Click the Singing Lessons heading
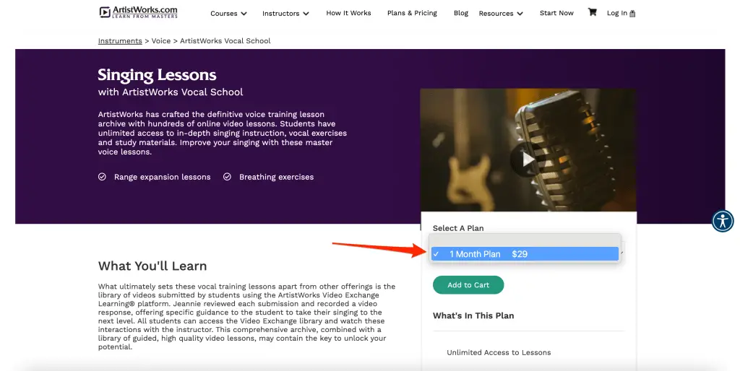 [x=157, y=74]
